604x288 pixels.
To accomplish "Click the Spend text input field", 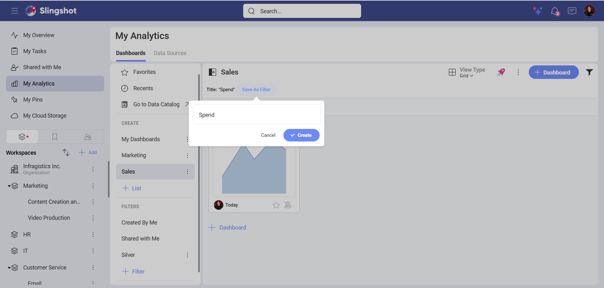I will point(256,114).
